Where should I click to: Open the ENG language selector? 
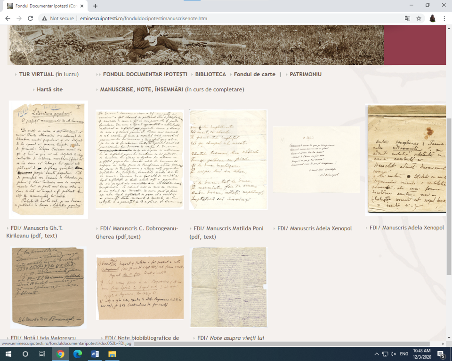click(404, 353)
